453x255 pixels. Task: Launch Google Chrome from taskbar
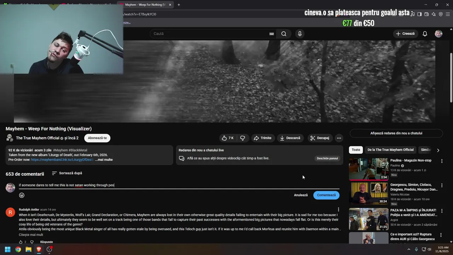pos(18,249)
